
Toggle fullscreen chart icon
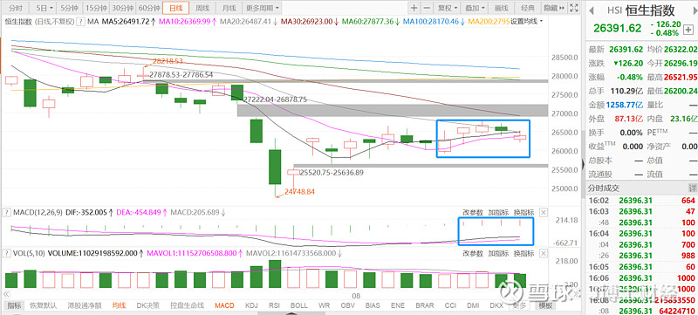tap(574, 8)
